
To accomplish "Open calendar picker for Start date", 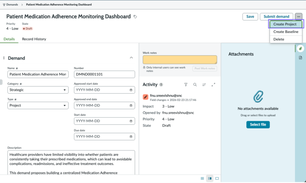I will pos(131,121).
